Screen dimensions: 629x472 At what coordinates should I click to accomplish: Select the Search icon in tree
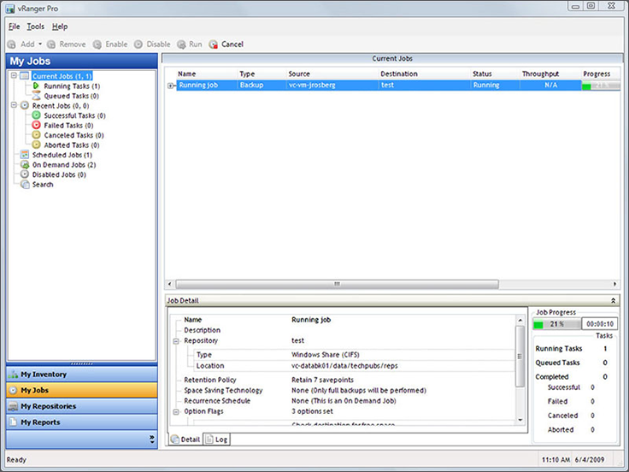point(25,184)
